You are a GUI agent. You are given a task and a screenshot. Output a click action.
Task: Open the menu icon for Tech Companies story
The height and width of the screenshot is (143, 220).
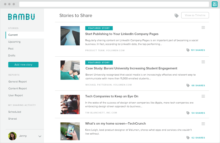coord(203,96)
